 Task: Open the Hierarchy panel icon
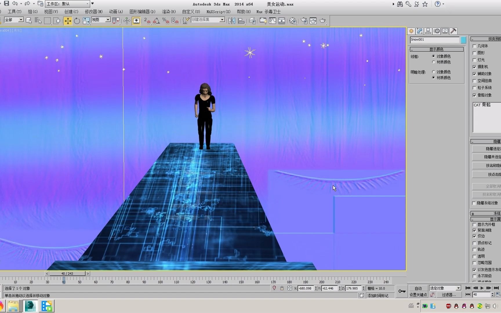click(x=428, y=31)
